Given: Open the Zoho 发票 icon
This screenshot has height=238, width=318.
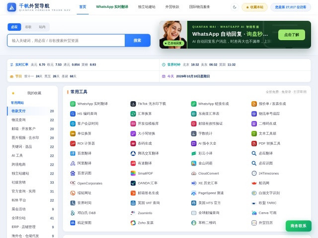Looking at the screenshot, I should tap(133, 223).
